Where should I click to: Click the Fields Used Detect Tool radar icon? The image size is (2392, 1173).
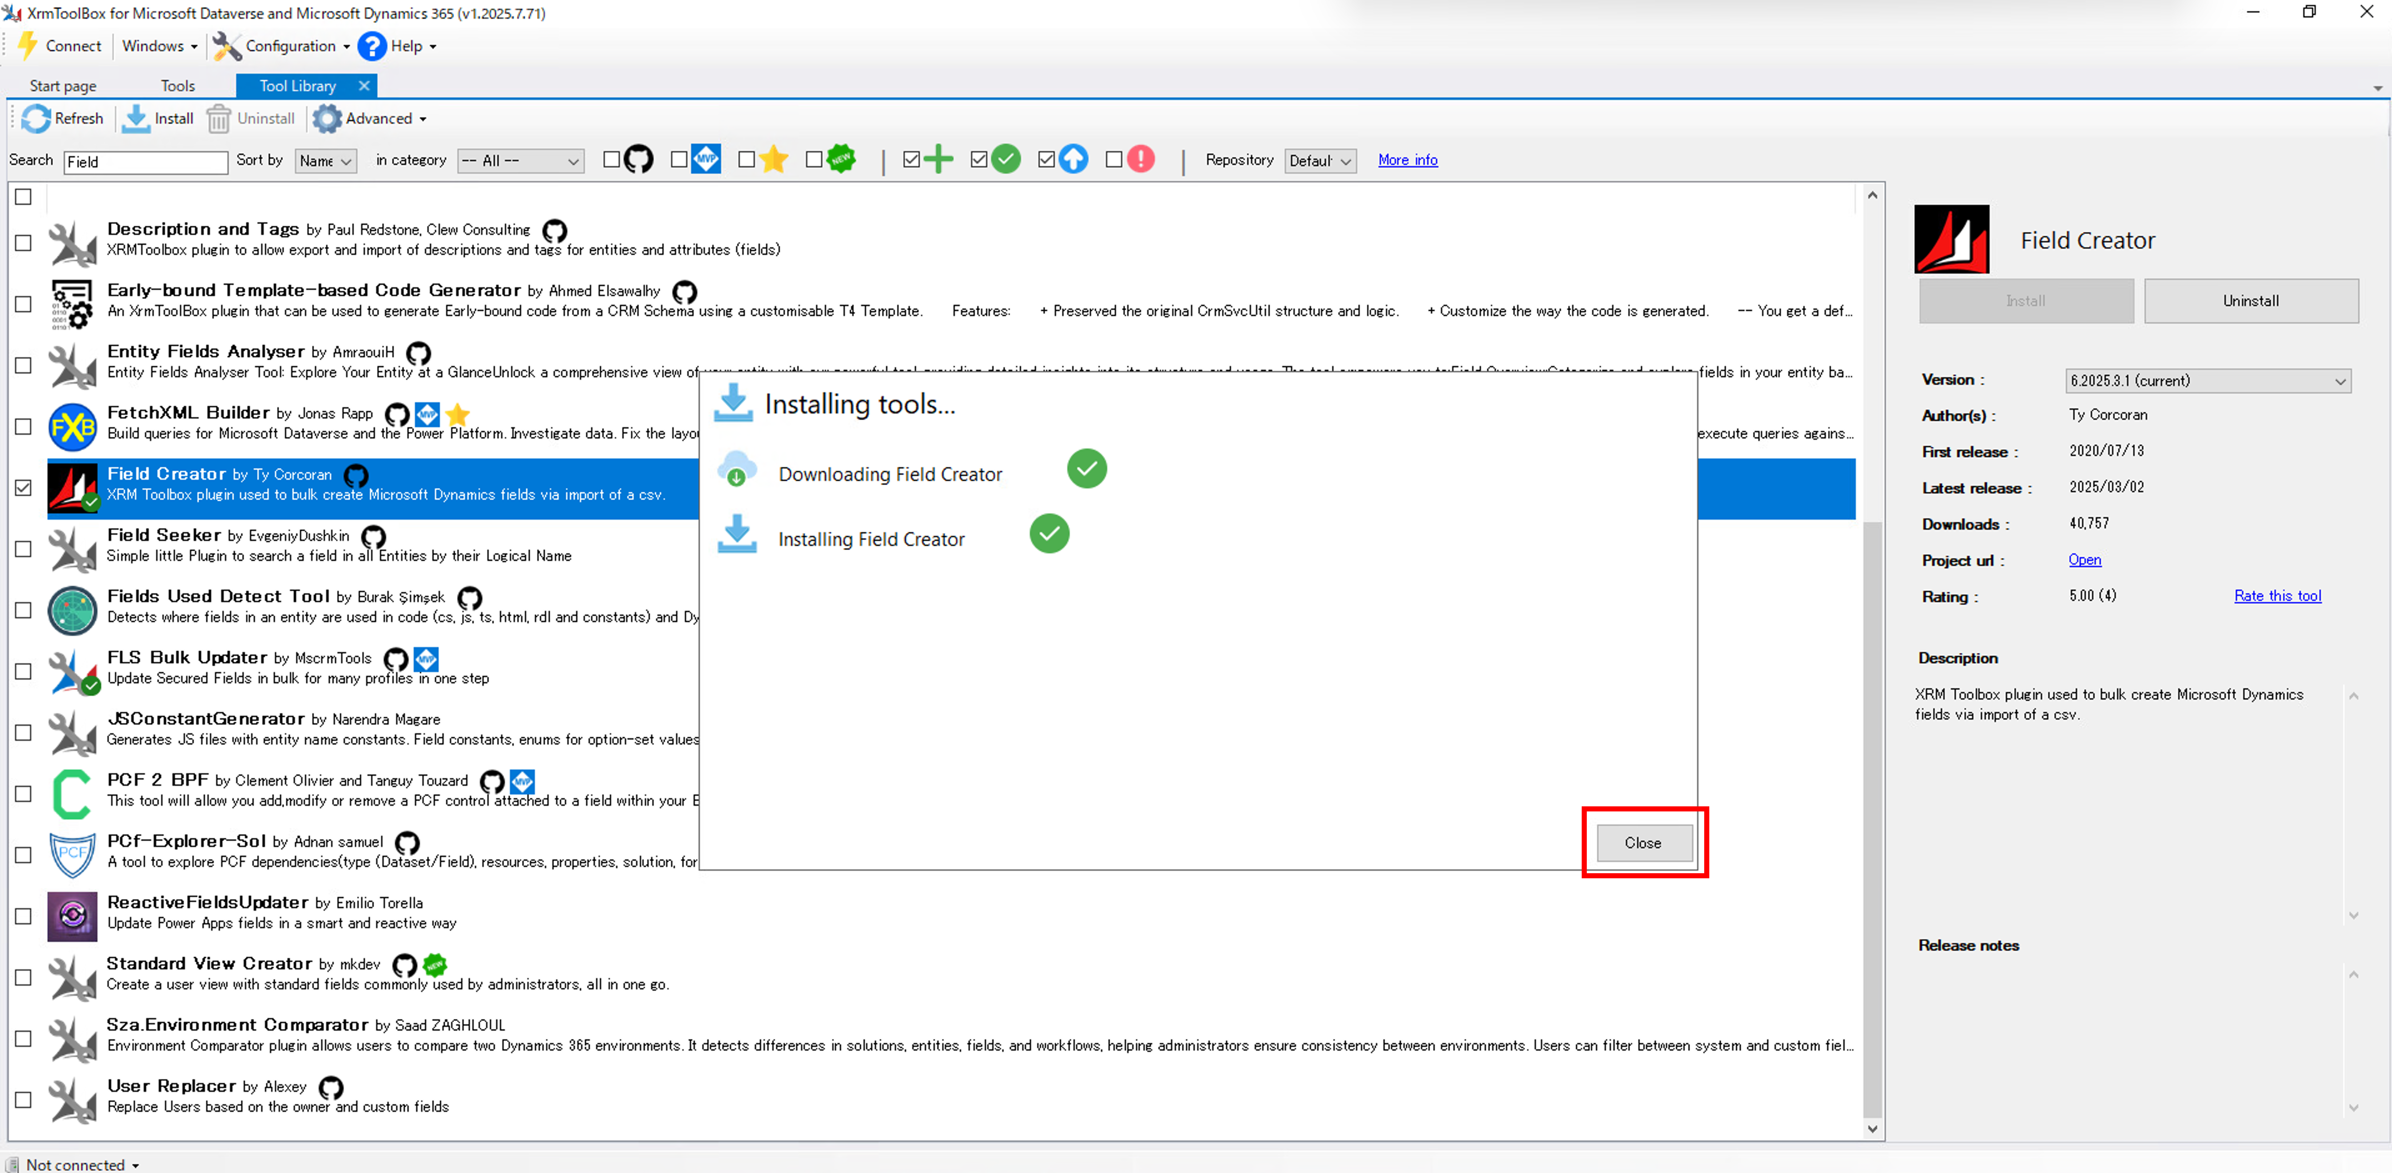point(72,610)
